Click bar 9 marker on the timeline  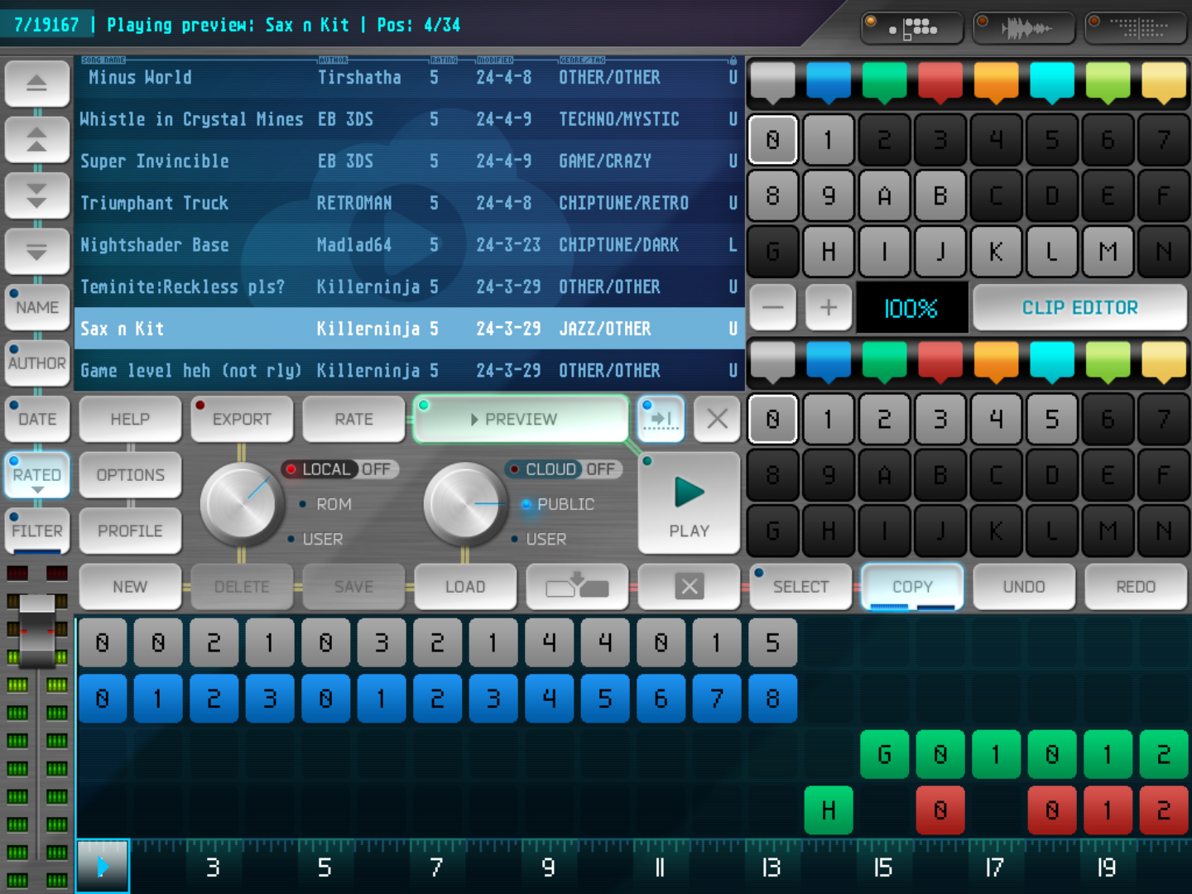[548, 867]
